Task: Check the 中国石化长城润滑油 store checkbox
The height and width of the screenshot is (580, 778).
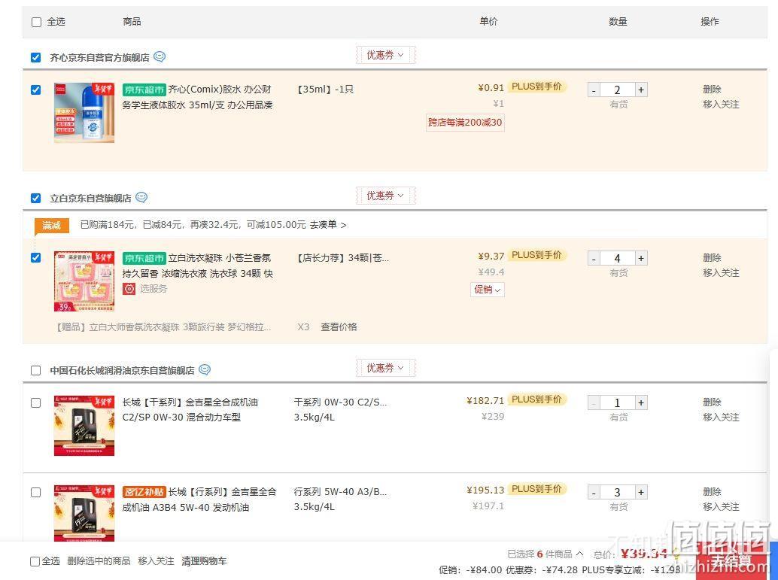Action: pyautogui.click(x=35, y=371)
